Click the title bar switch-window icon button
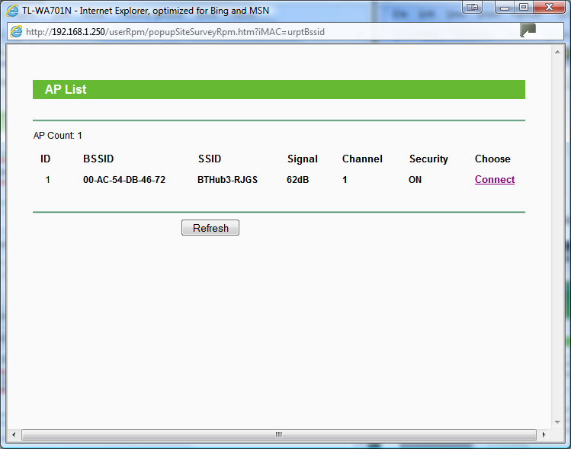The width and height of the screenshot is (571, 449). 473,7
